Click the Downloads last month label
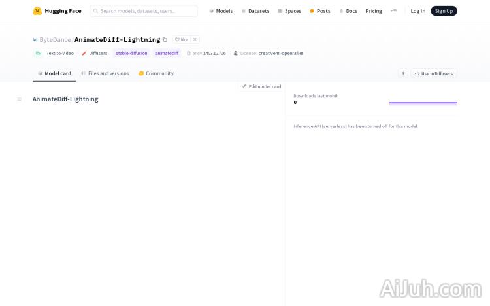The height and width of the screenshot is (306, 490). pos(316,96)
